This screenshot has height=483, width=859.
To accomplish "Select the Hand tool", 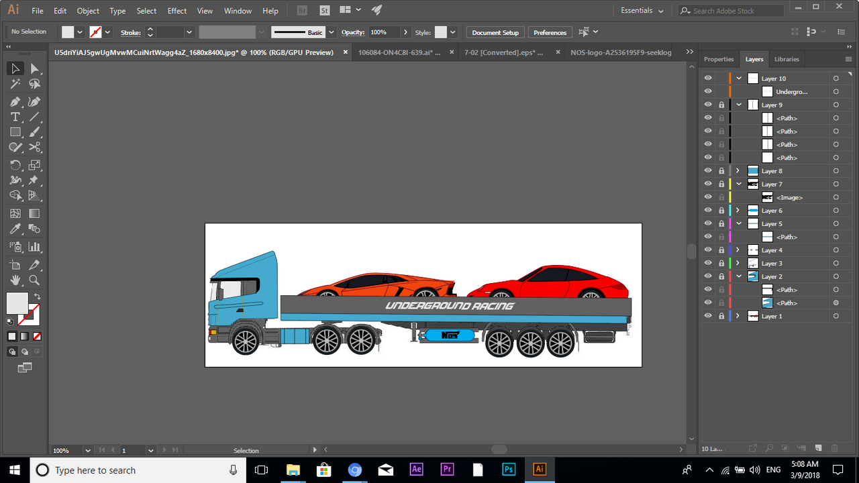I will click(x=15, y=280).
